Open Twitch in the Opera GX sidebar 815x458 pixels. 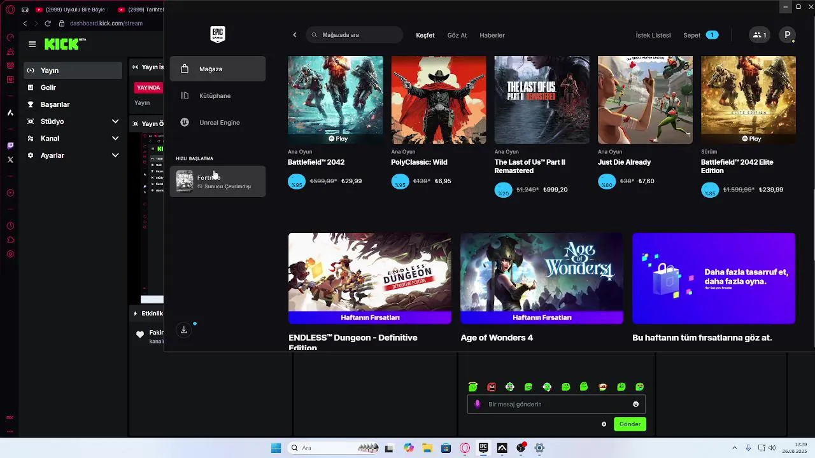10,146
